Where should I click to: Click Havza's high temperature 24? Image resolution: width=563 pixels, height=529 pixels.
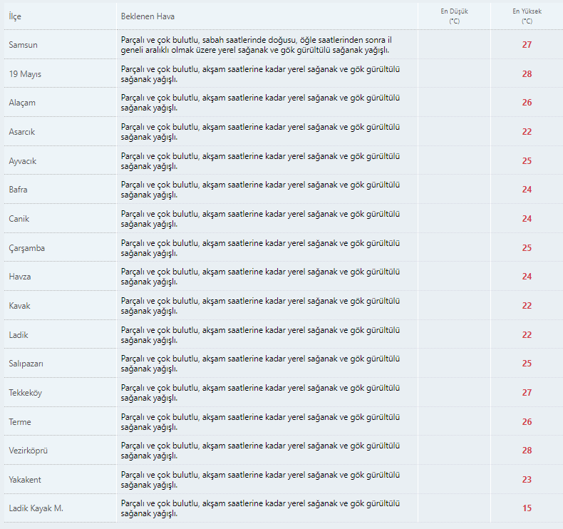pyautogui.click(x=527, y=277)
